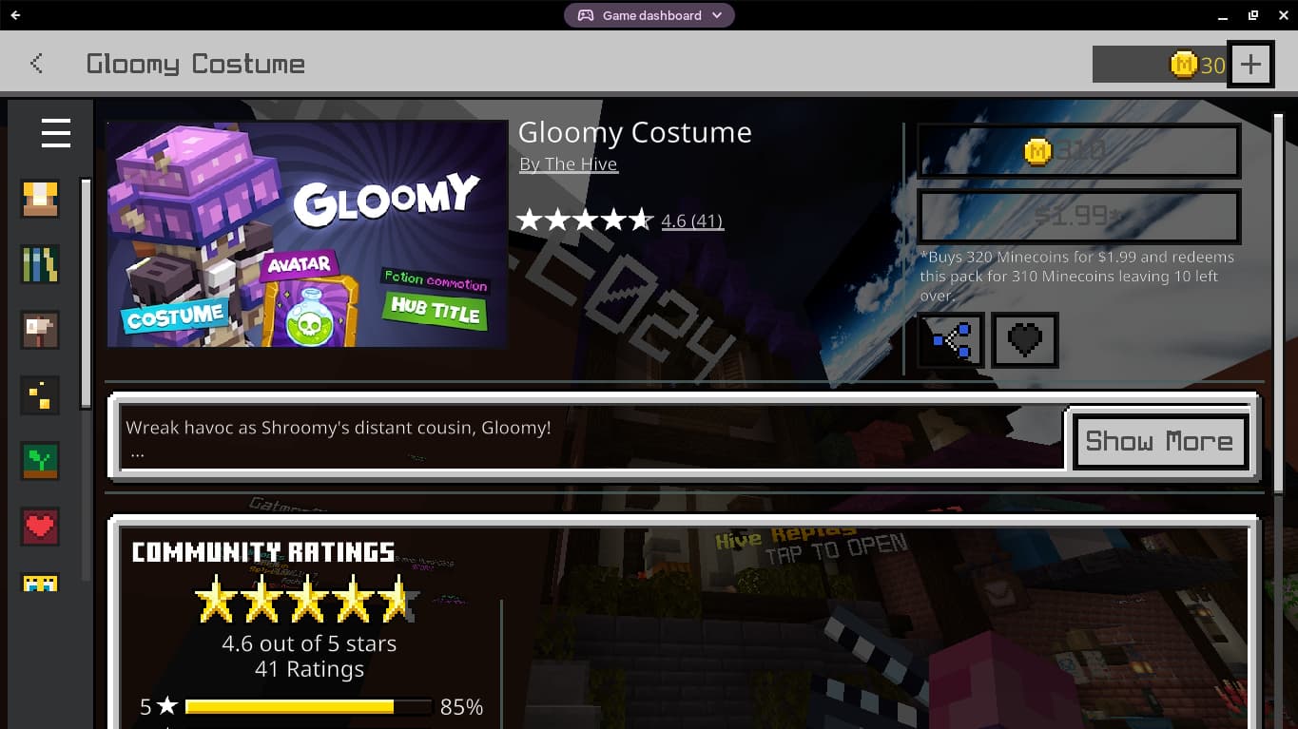Open the topmost lamp-block sidebar icon
Image resolution: width=1298 pixels, height=729 pixels.
point(40,199)
